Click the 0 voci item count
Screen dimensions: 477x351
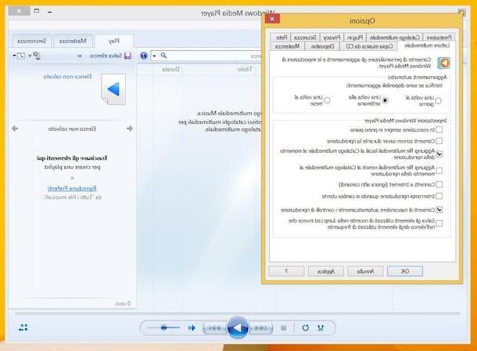(x=124, y=303)
